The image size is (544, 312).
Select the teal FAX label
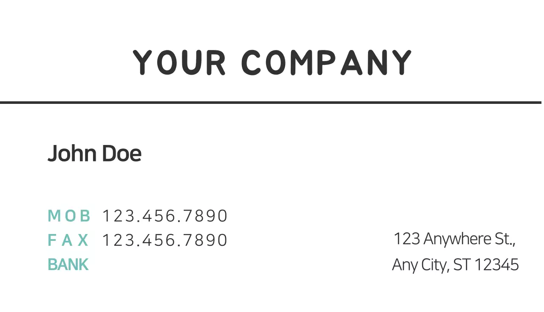tap(68, 240)
